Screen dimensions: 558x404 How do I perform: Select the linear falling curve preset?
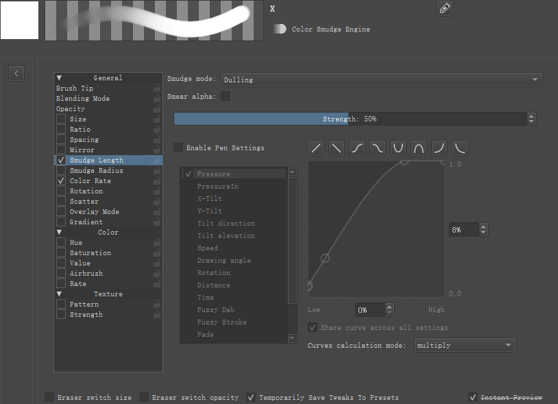click(337, 148)
